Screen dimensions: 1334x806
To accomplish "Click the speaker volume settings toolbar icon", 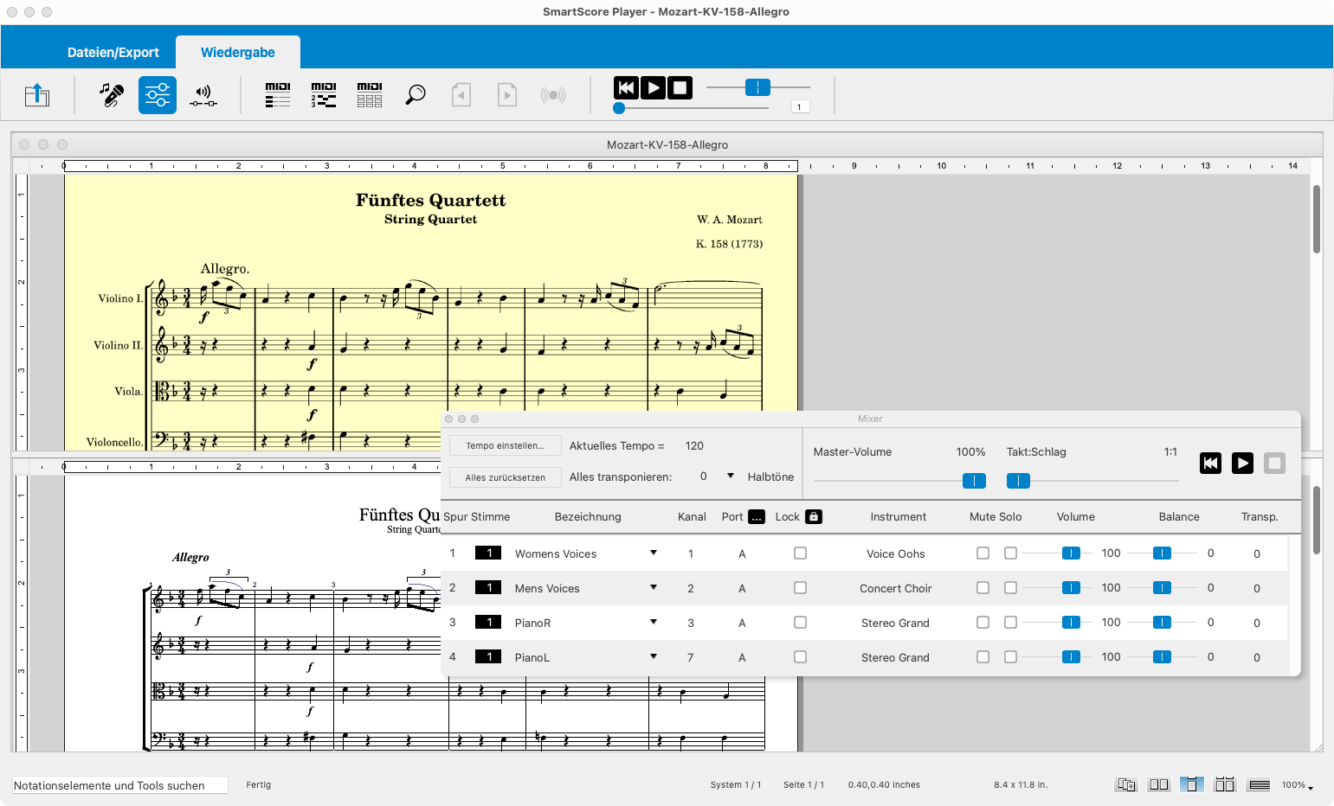I will click(203, 94).
